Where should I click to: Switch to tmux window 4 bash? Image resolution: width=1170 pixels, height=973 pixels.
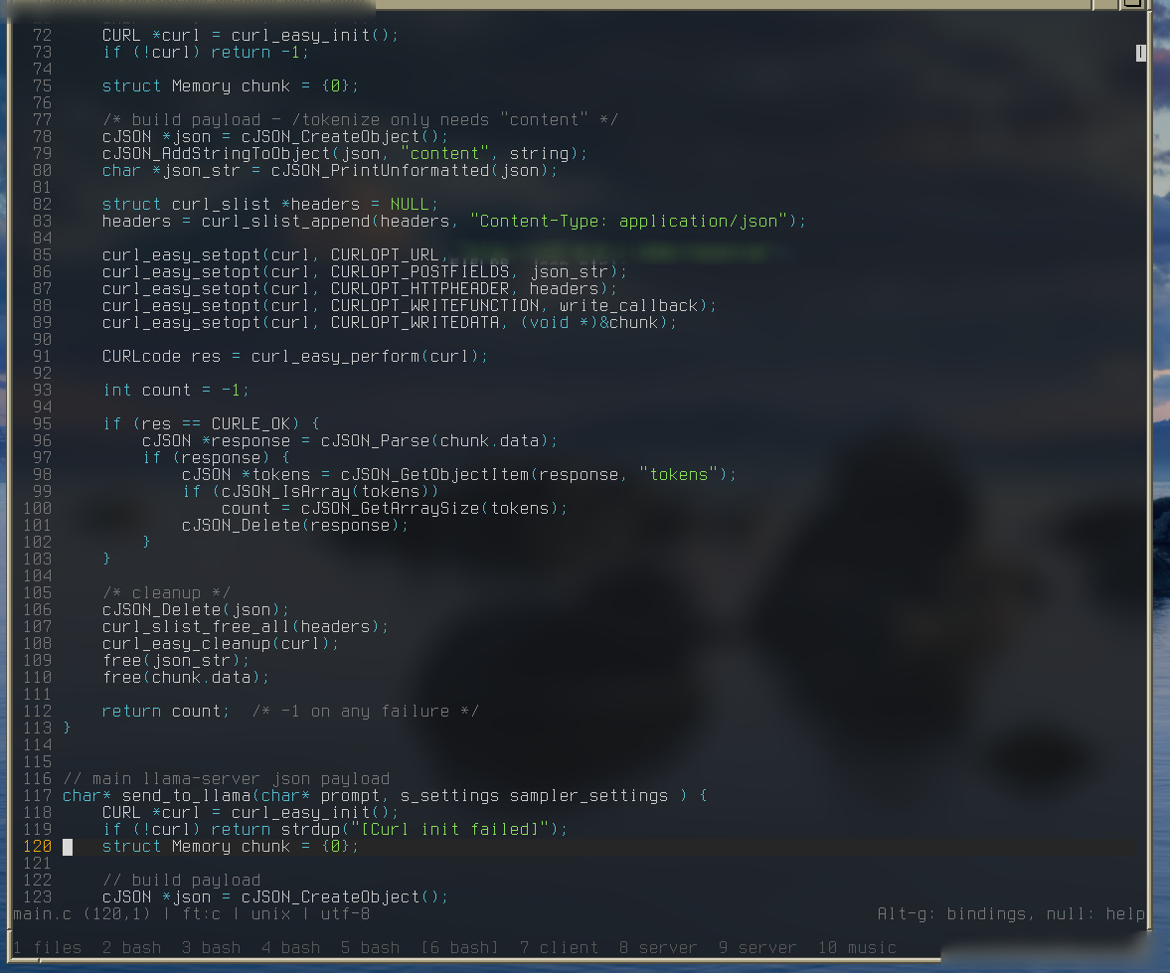(x=291, y=947)
